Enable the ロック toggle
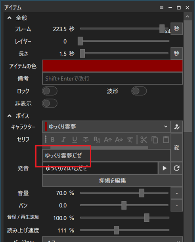 tap(50, 91)
